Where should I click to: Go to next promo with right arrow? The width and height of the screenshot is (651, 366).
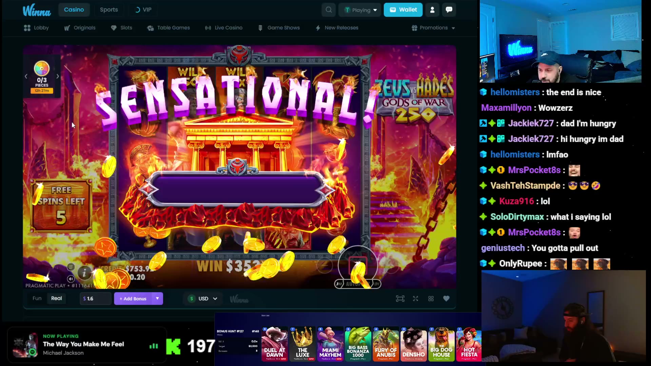(x=58, y=77)
